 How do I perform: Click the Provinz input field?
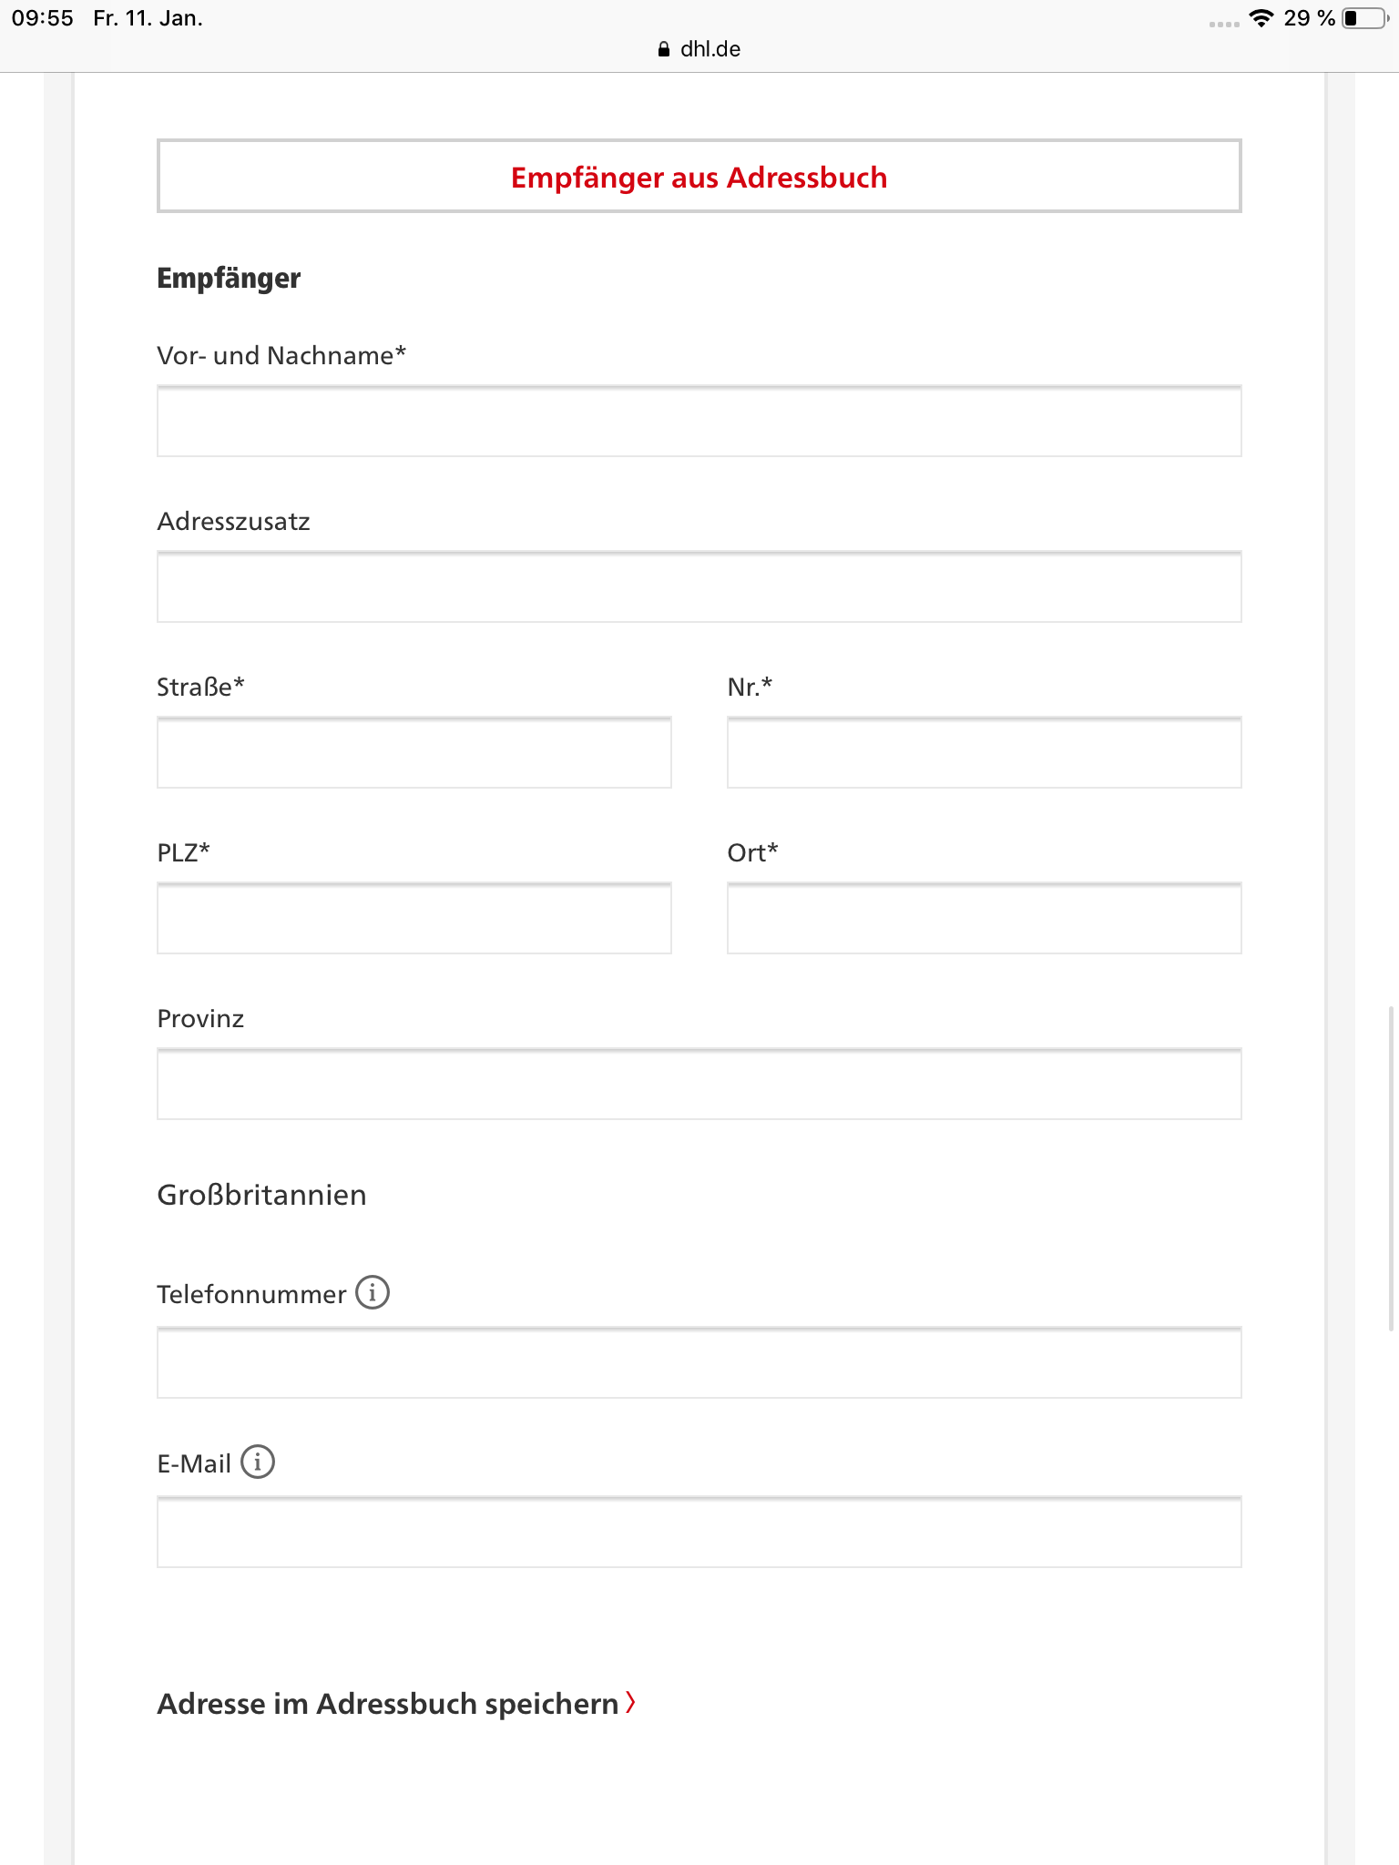click(x=699, y=1085)
